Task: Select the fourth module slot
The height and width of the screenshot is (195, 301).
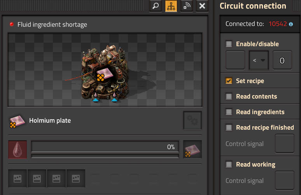Action: click(x=76, y=179)
